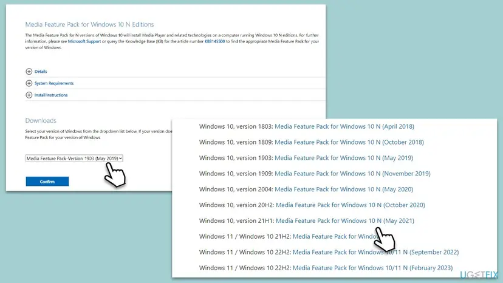Follow the Microsoft Support link

click(84, 41)
